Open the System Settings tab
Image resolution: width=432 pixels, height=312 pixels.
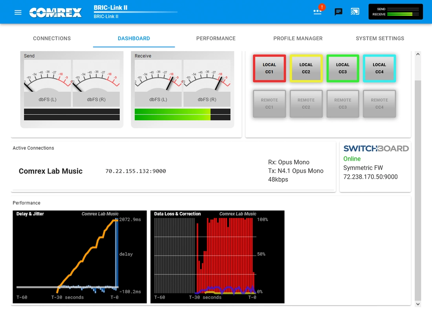tap(380, 39)
